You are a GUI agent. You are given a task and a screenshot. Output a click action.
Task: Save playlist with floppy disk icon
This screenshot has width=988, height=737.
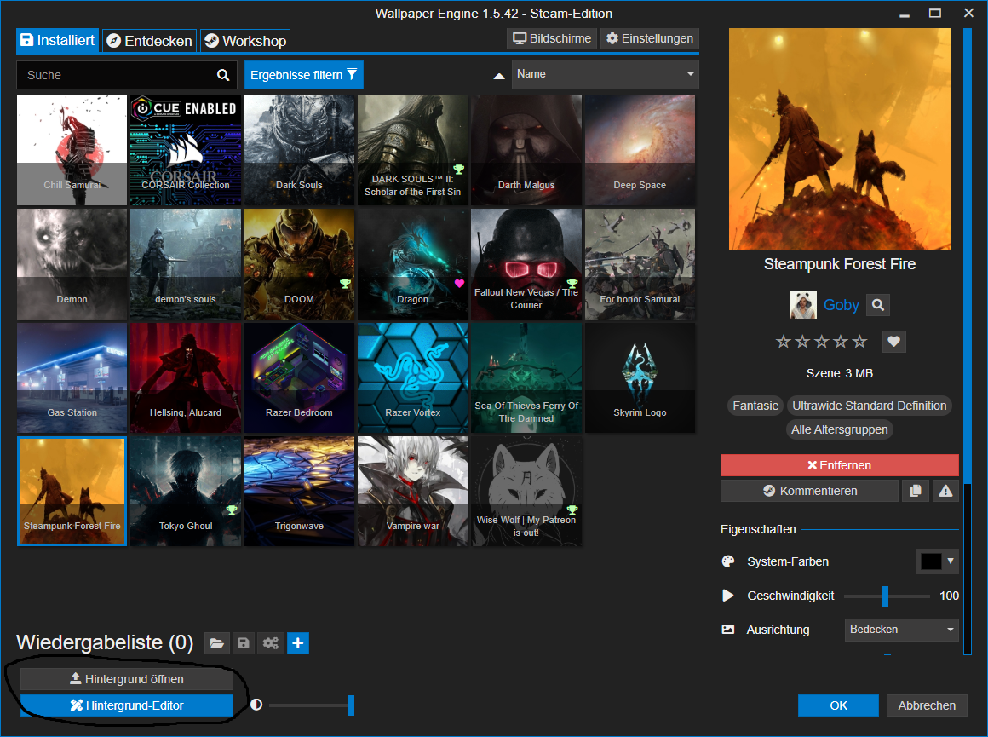244,643
